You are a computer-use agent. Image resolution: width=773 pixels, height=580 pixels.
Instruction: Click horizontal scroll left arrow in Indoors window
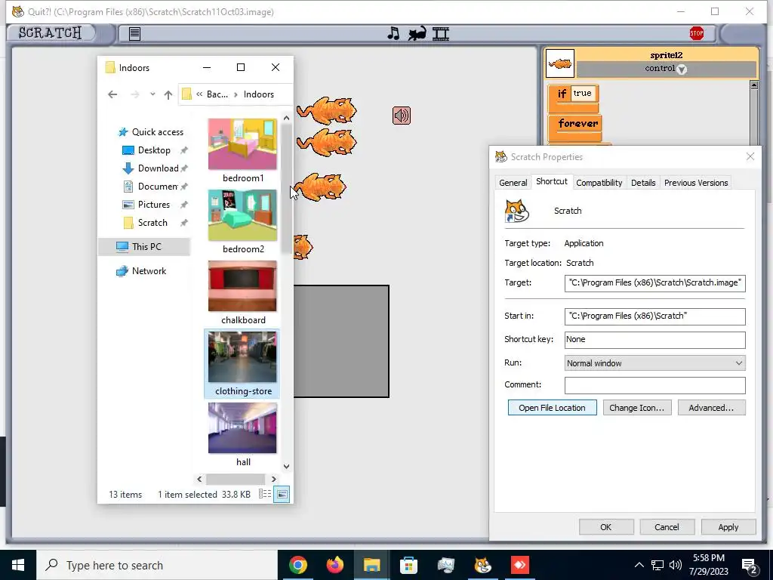[199, 479]
